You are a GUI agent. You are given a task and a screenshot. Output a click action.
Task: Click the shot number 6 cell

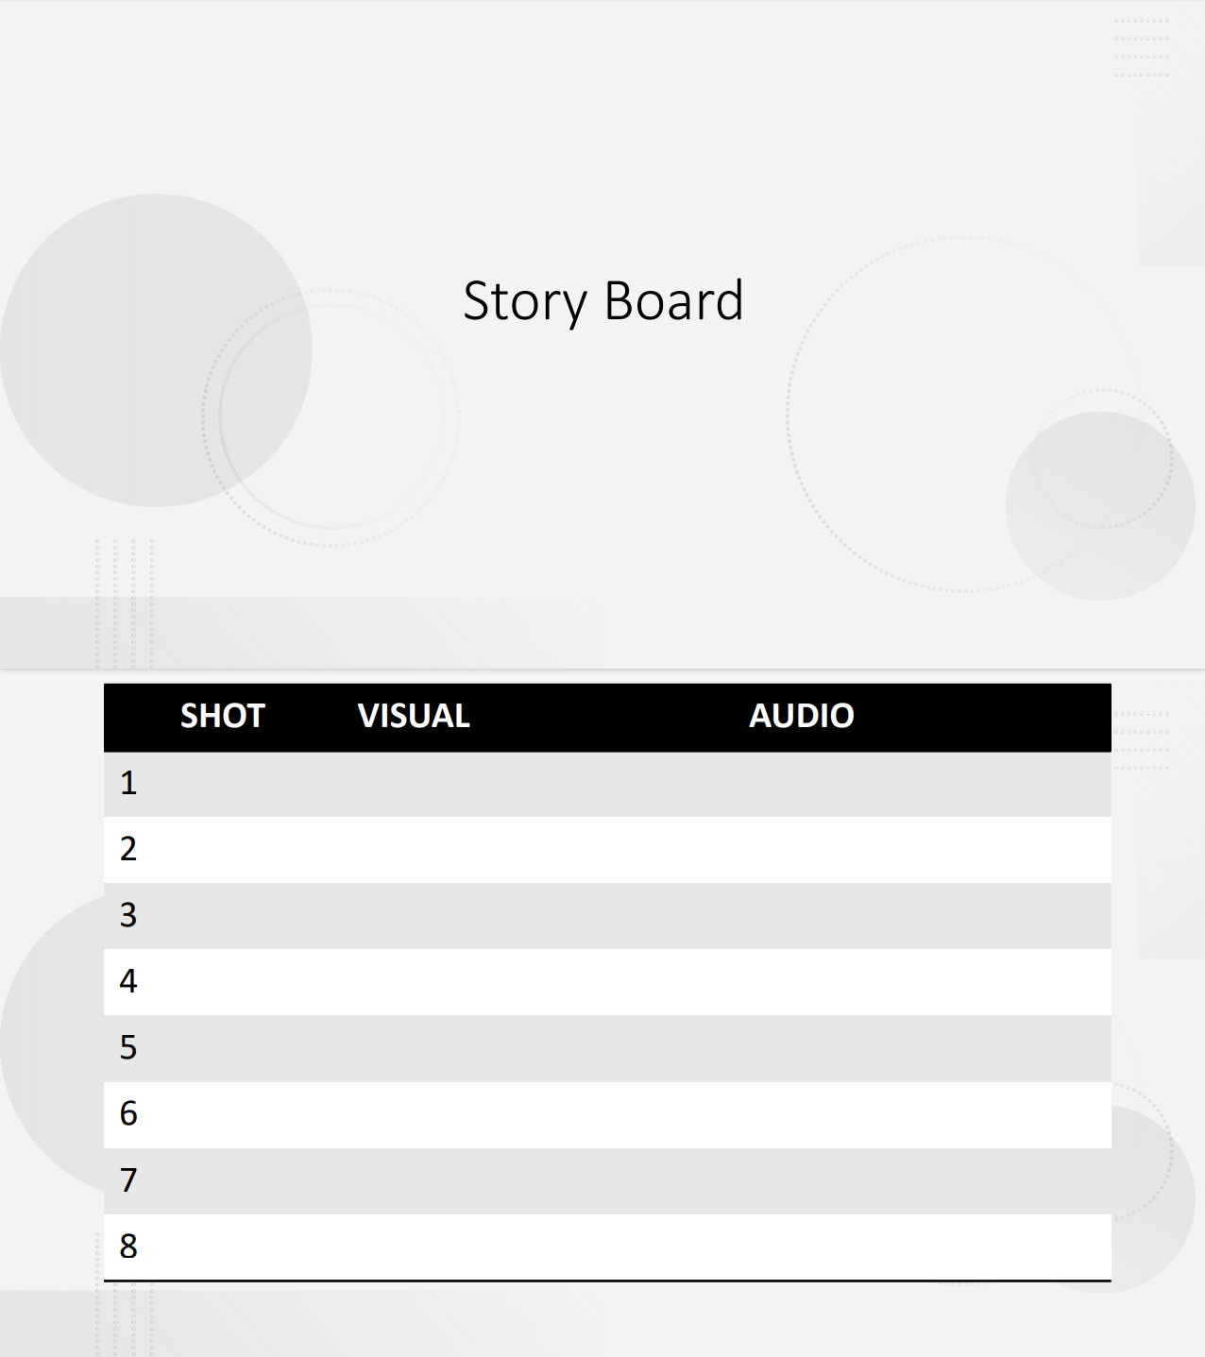pyautogui.click(x=222, y=1115)
